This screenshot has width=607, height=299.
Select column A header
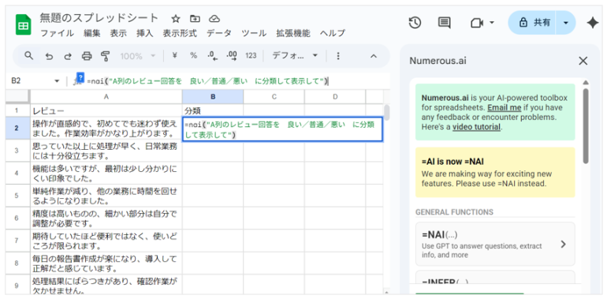click(x=106, y=96)
